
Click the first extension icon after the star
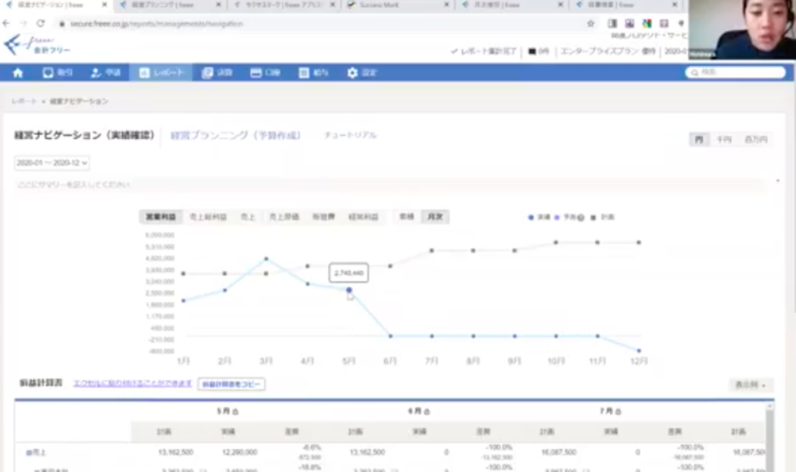(612, 23)
